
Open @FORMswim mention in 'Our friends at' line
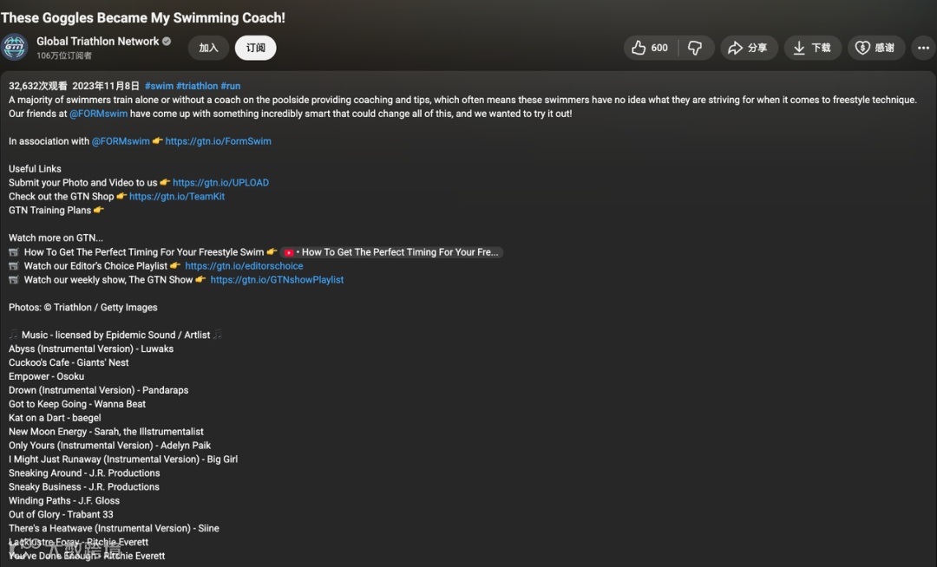(x=99, y=114)
